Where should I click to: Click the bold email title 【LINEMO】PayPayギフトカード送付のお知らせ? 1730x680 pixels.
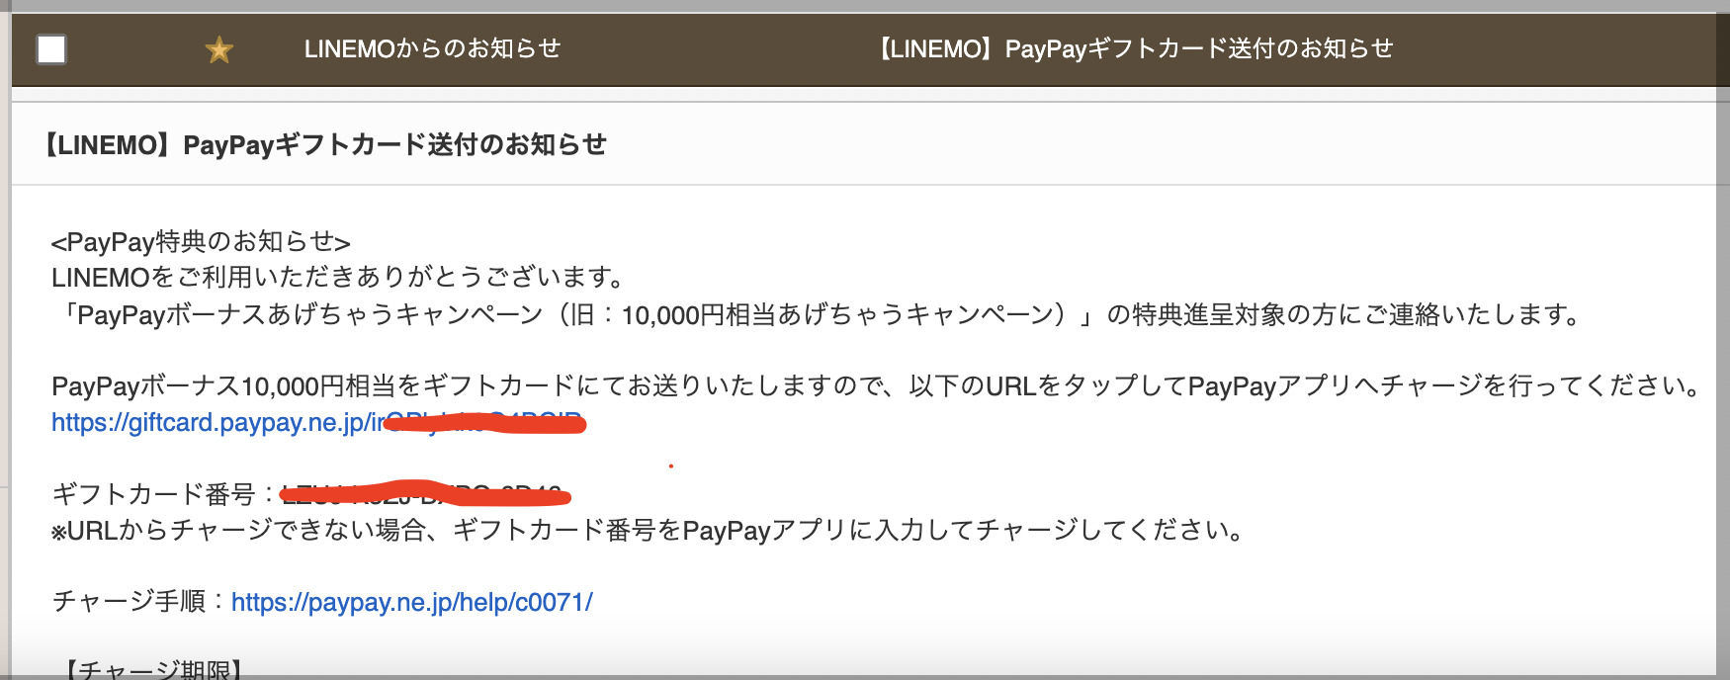tap(324, 144)
